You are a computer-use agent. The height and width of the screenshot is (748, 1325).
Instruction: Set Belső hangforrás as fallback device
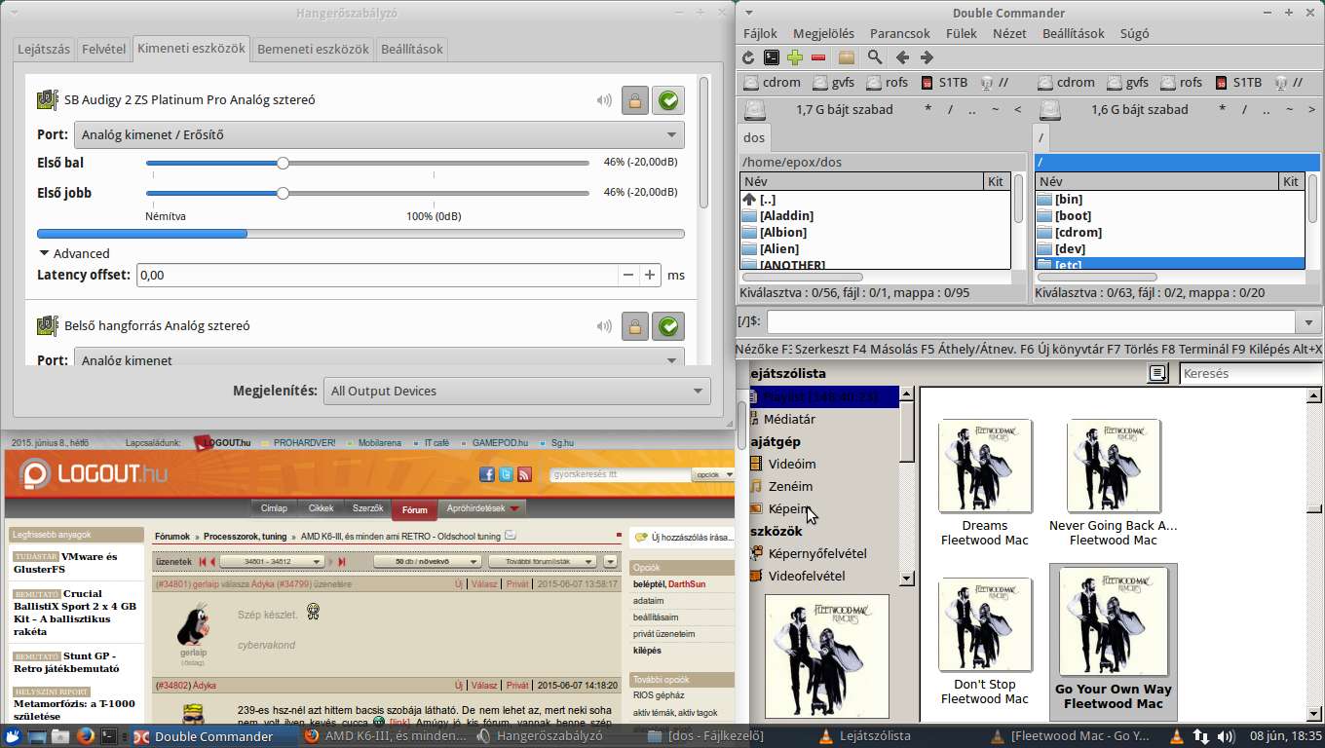668,326
